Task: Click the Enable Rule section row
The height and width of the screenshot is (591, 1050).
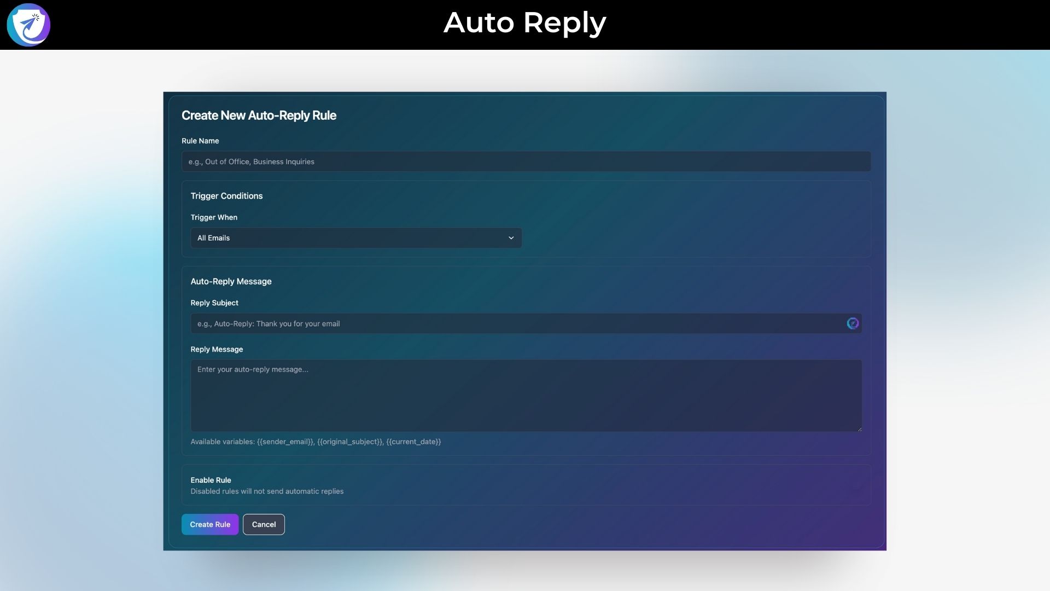Action: [x=526, y=485]
